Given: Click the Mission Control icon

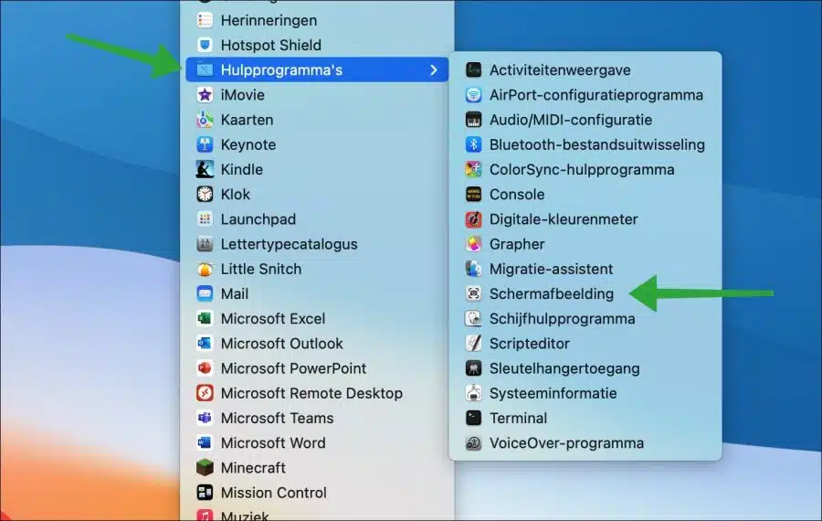Looking at the screenshot, I should [x=205, y=492].
